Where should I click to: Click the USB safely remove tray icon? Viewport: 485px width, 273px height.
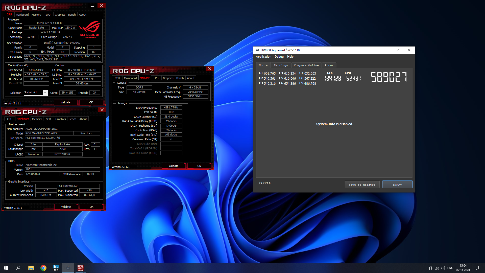[x=431, y=268]
